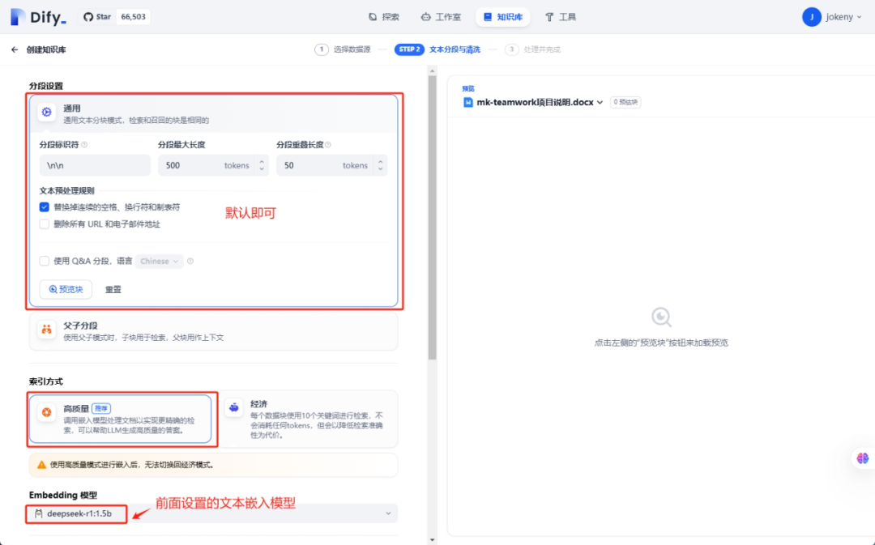
Task: Click the 0 预估块 badge
Action: 625,102
